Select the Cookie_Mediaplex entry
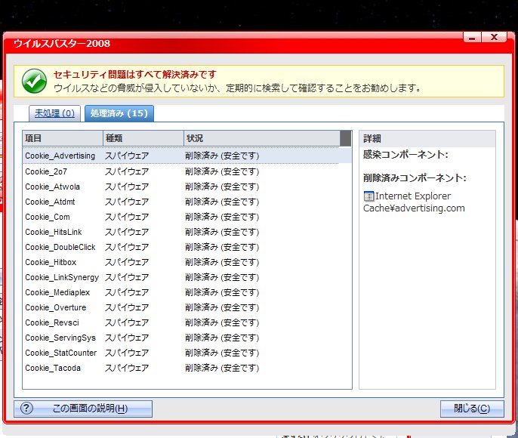This screenshot has height=438, width=518. coord(187,293)
